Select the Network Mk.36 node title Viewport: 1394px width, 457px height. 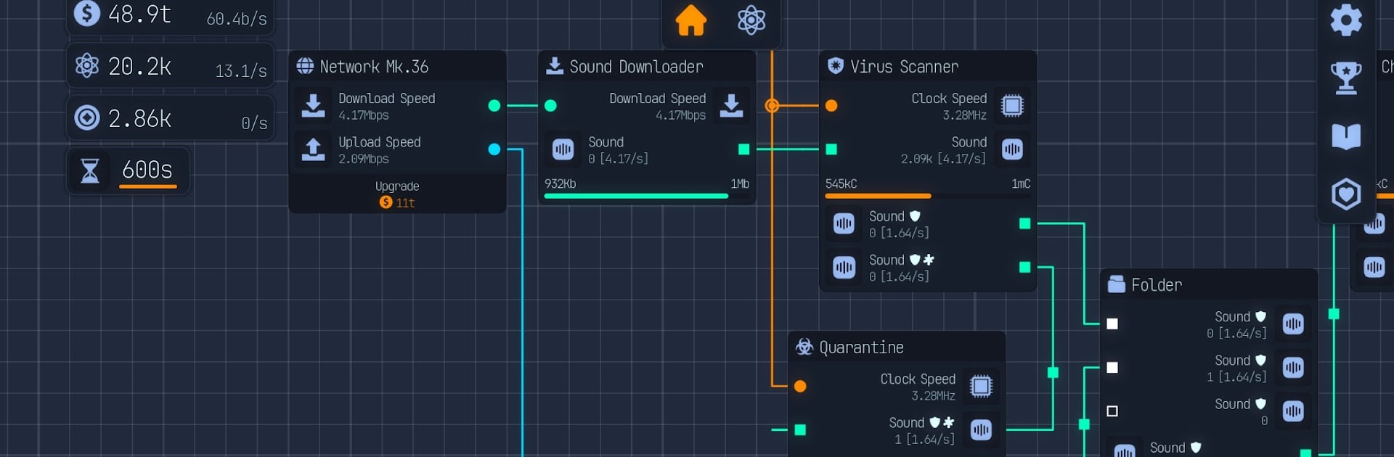(x=373, y=67)
